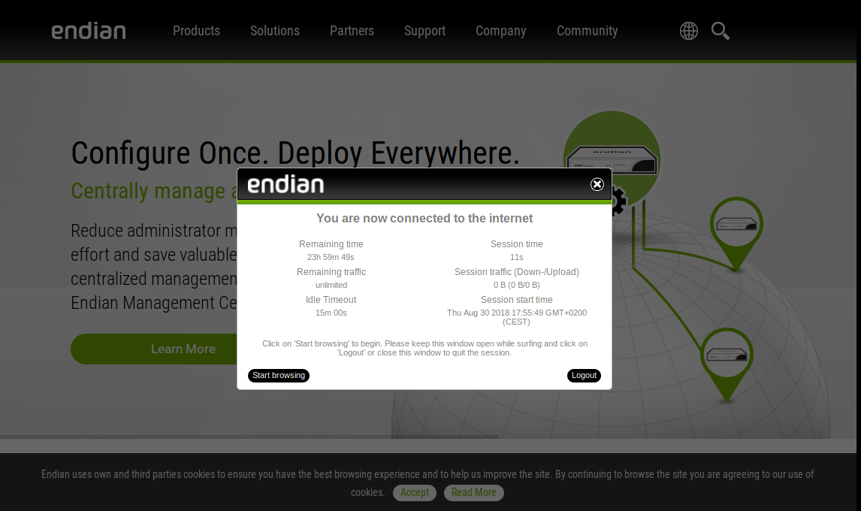Click the Learn More button
This screenshot has height=511, width=861.
(154, 349)
